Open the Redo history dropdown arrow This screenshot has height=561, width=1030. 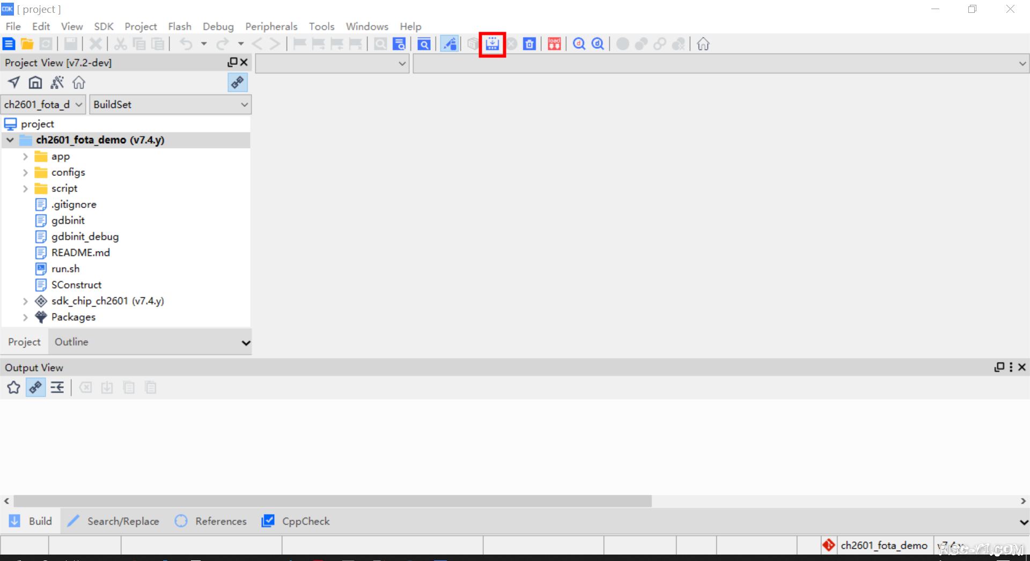(x=241, y=44)
